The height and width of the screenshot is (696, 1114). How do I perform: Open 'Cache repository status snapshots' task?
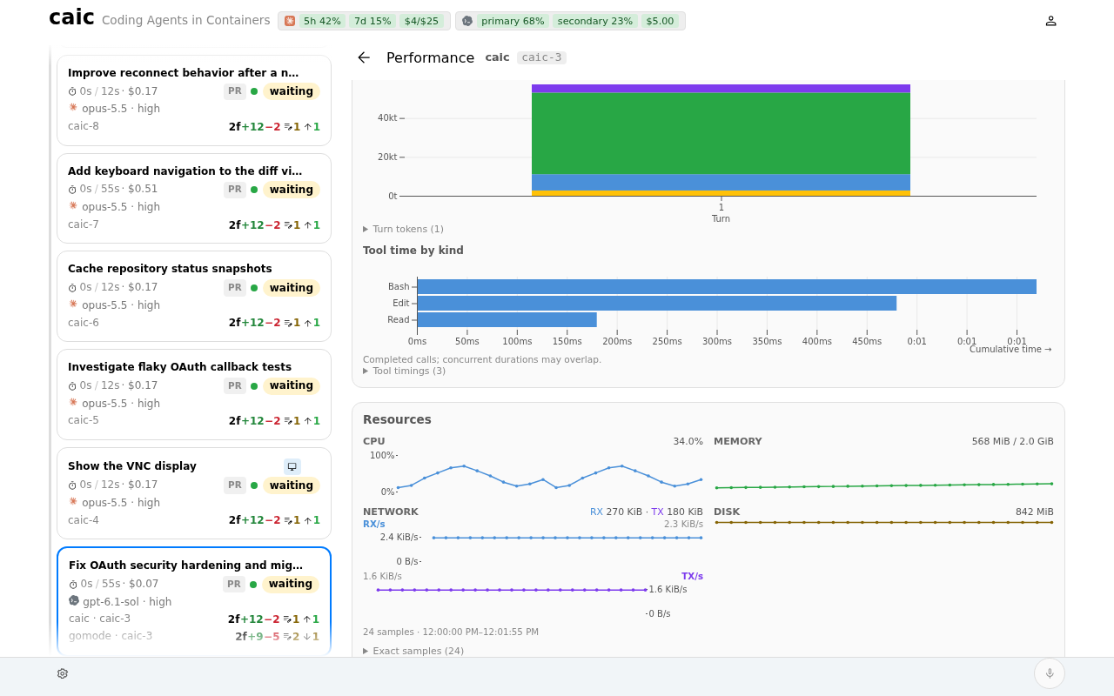(x=194, y=297)
